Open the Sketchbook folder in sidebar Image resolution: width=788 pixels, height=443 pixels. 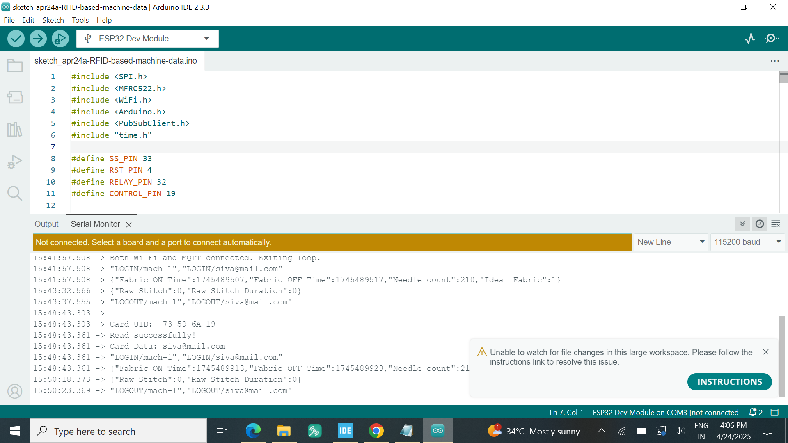click(15, 66)
